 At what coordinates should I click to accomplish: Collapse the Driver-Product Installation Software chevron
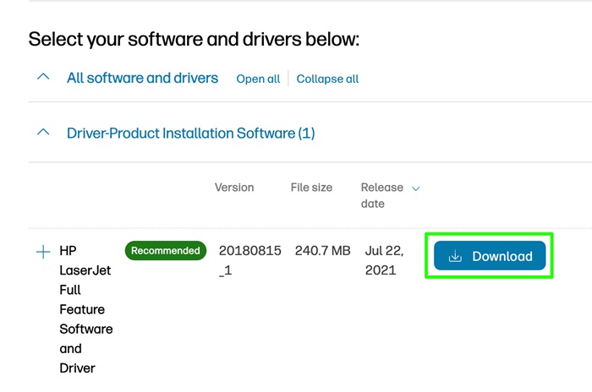[x=43, y=132]
